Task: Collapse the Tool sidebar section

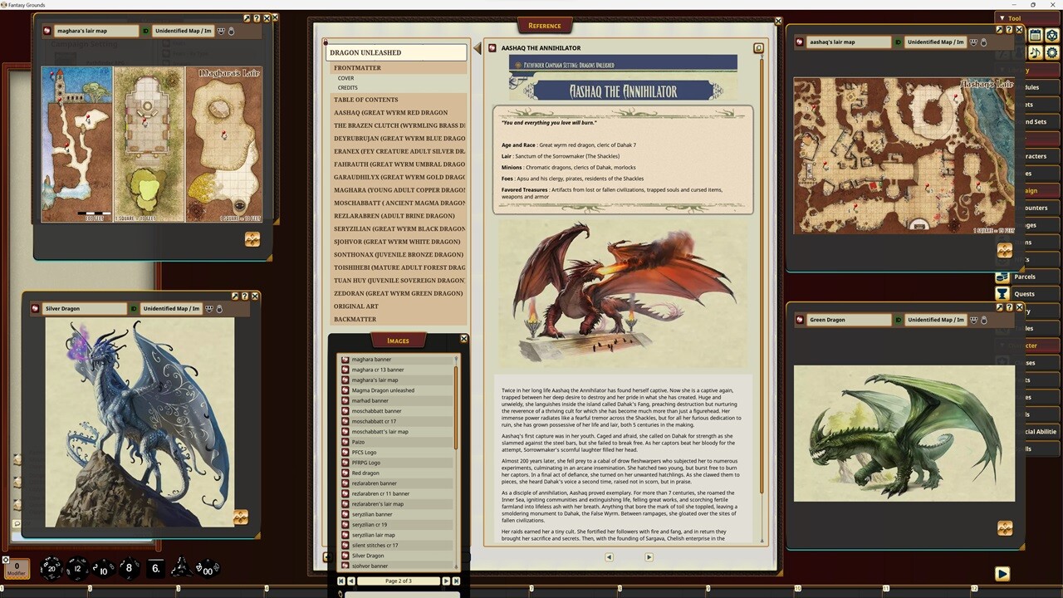Action: [1002, 18]
